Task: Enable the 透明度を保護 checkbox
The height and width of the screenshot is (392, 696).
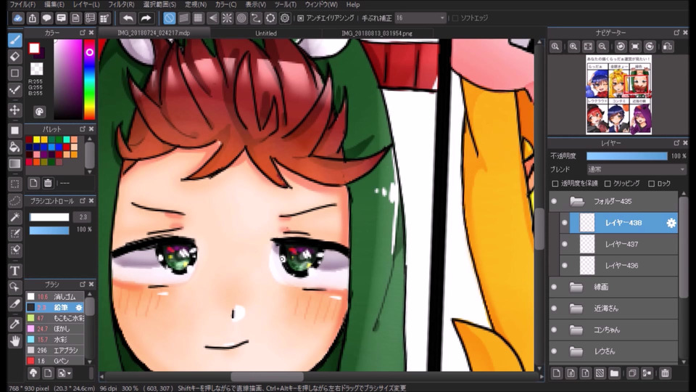Action: [x=555, y=184]
